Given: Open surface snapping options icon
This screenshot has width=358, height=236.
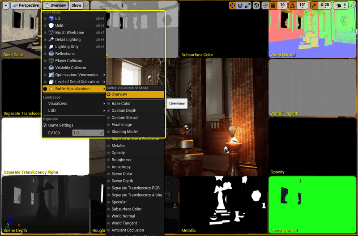Looking at the screenshot, I should (265, 5).
